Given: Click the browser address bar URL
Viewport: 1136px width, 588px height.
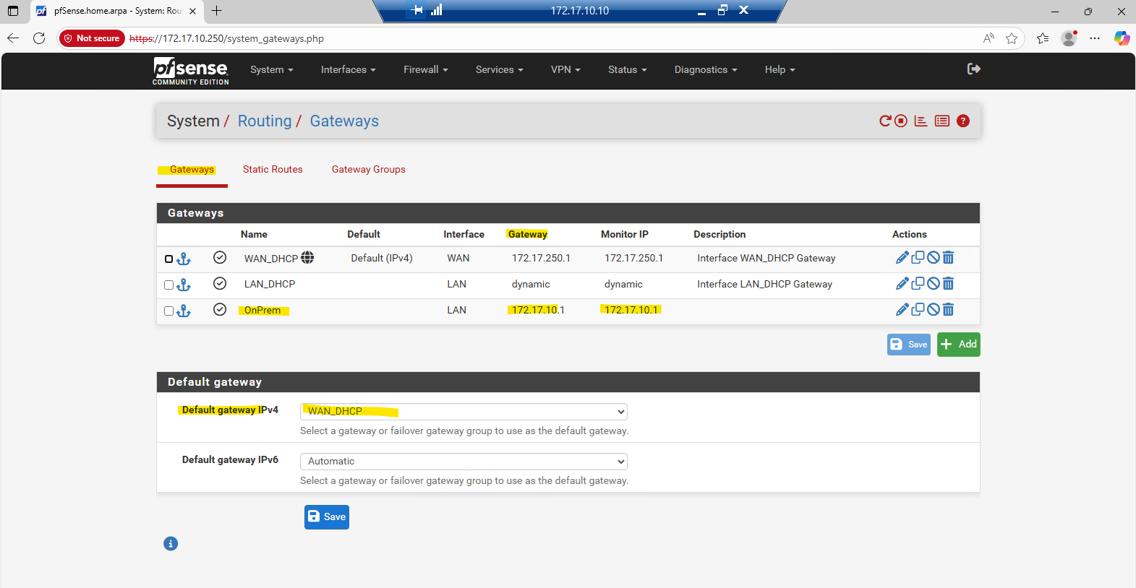Looking at the screenshot, I should click(506, 38).
